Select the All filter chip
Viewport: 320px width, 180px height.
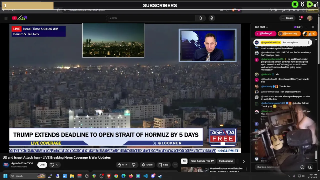click(x=184, y=161)
